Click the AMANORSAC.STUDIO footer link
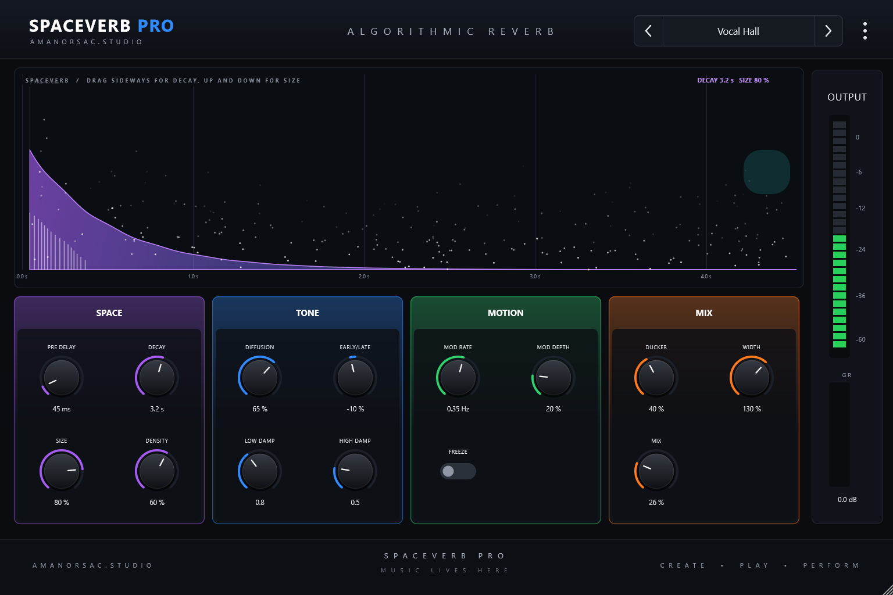This screenshot has width=893, height=595. pos(92,565)
